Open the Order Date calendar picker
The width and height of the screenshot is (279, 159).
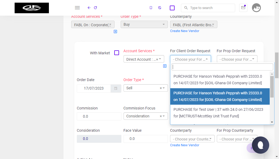[116, 88]
